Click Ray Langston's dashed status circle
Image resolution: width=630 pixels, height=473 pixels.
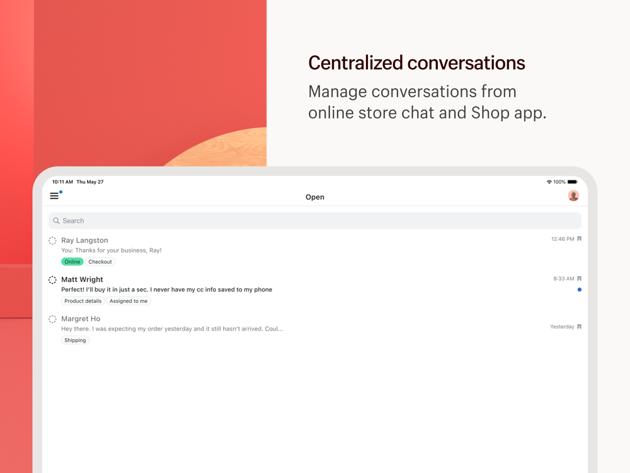click(x=52, y=240)
